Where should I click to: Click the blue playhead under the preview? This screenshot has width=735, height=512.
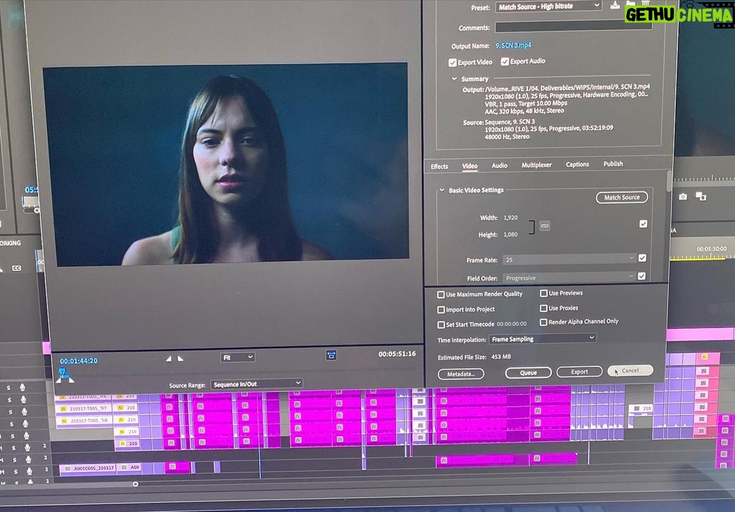(x=64, y=372)
